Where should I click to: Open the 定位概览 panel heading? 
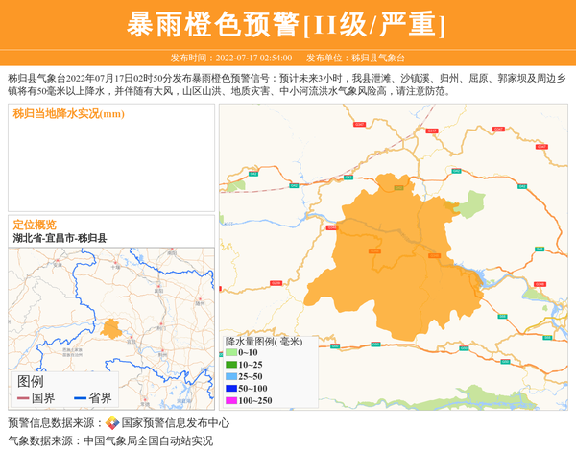[x=35, y=225]
